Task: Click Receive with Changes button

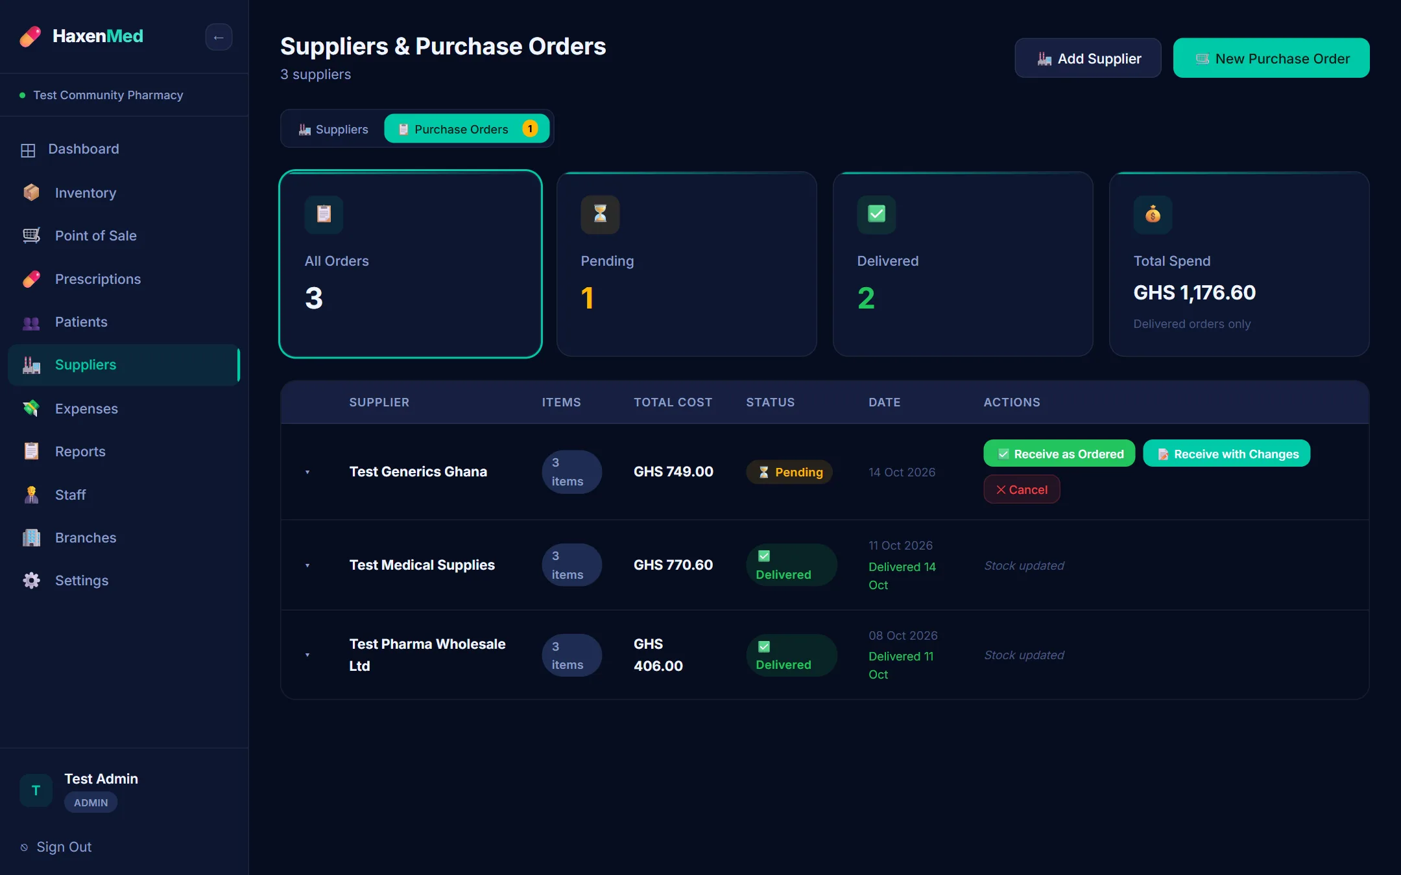Action: tap(1227, 454)
